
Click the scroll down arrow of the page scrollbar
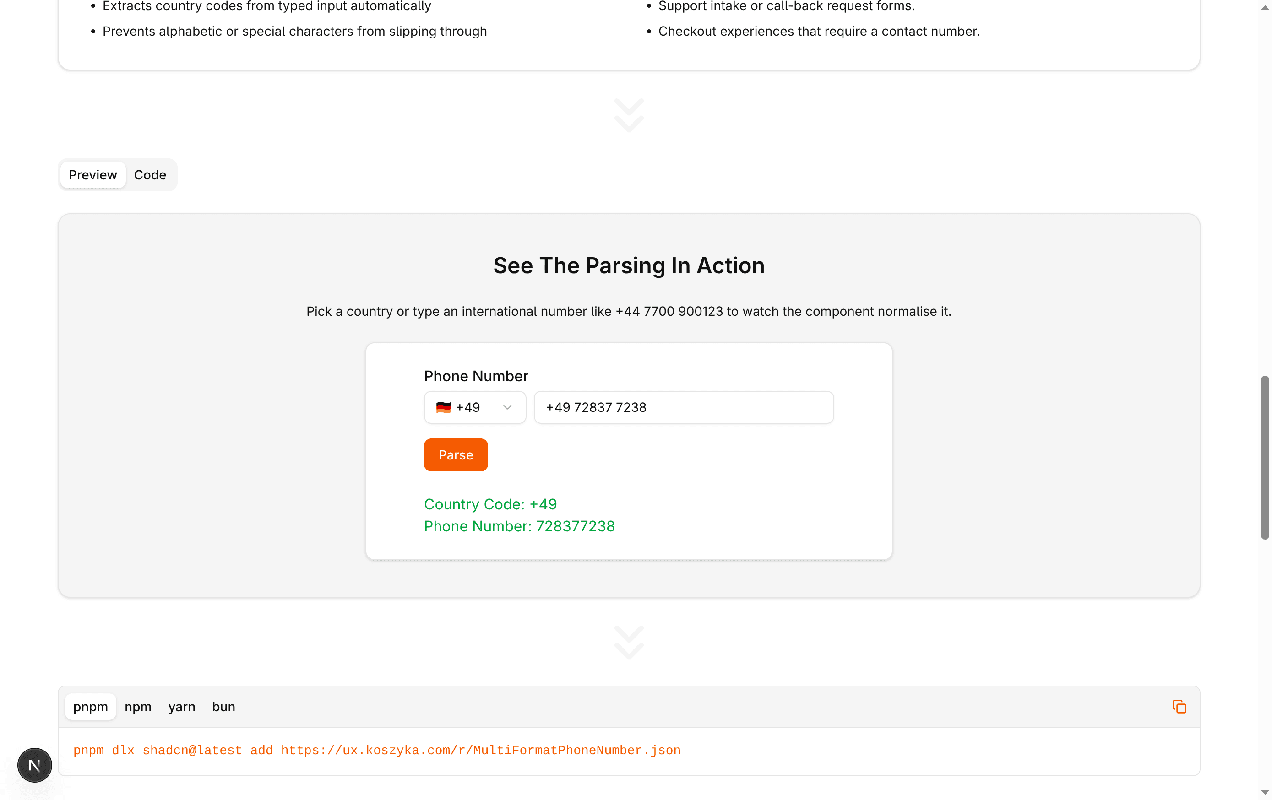tap(1265, 793)
